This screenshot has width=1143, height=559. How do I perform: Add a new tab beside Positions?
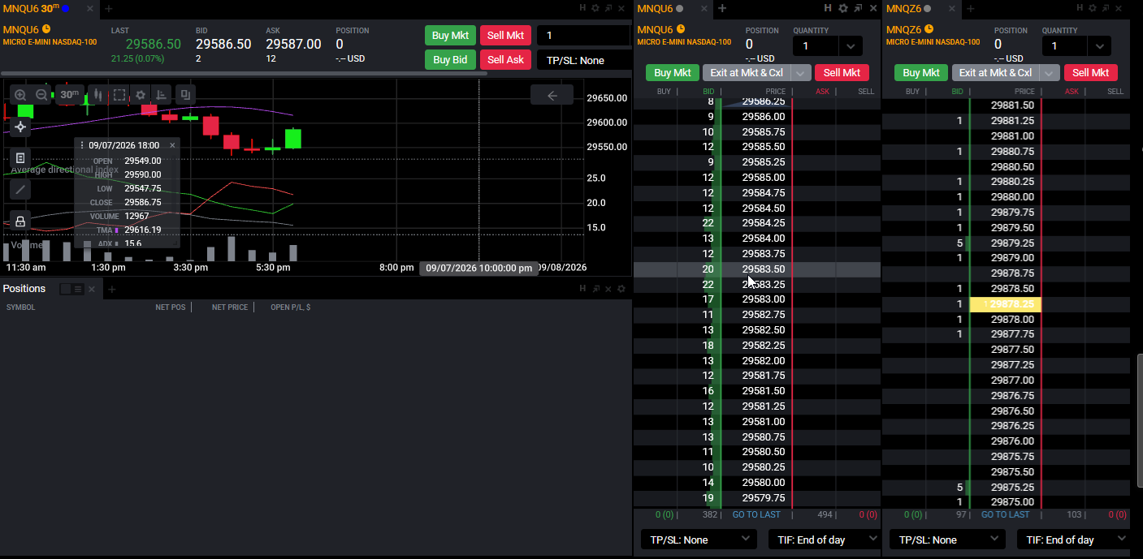112,289
